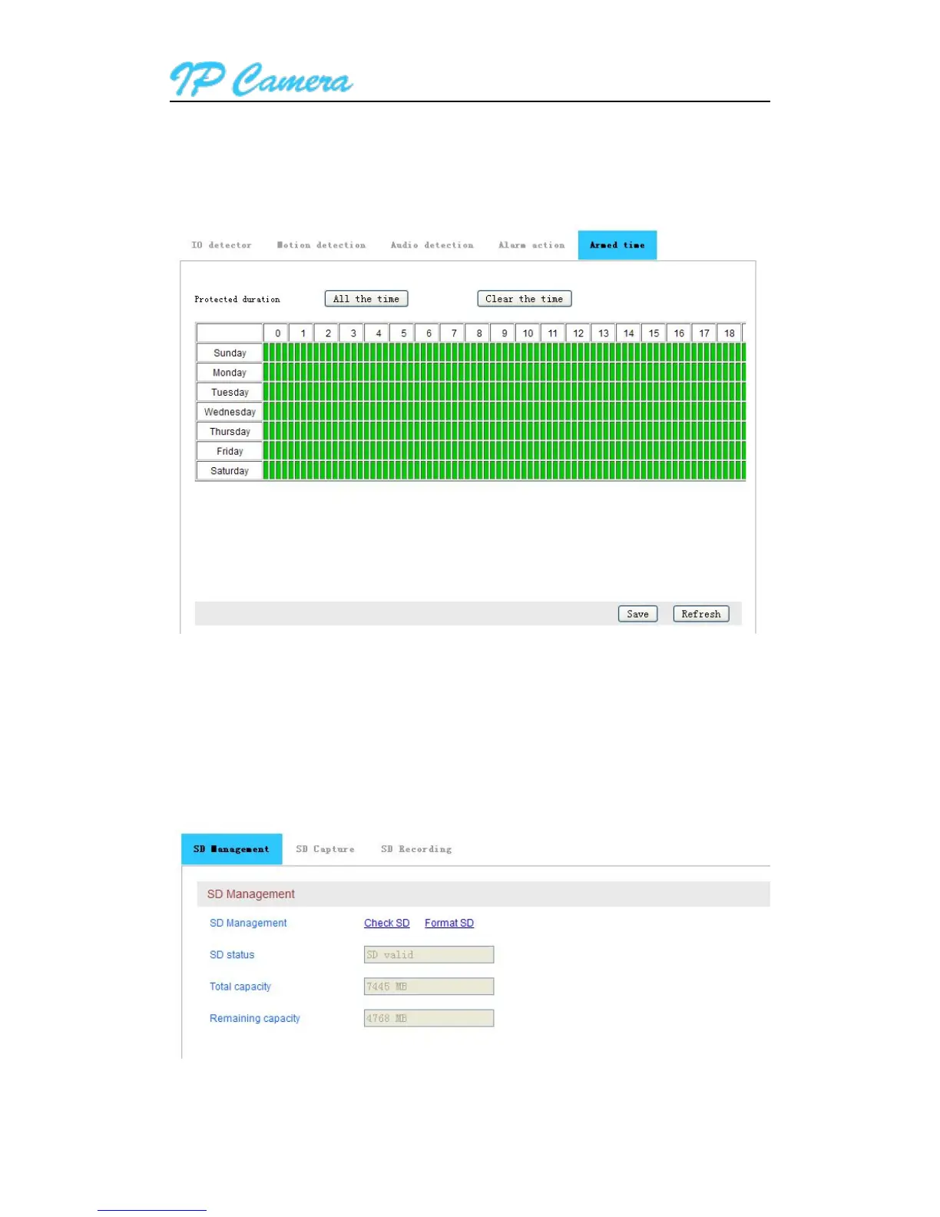940x1217 pixels.
Task: Open the SD Recording tab
Action: pyautogui.click(x=416, y=849)
